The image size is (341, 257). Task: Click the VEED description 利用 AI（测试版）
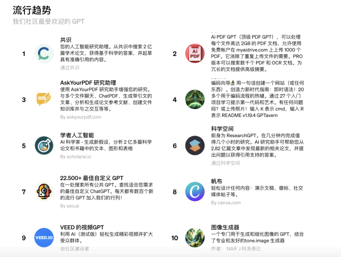107,237
